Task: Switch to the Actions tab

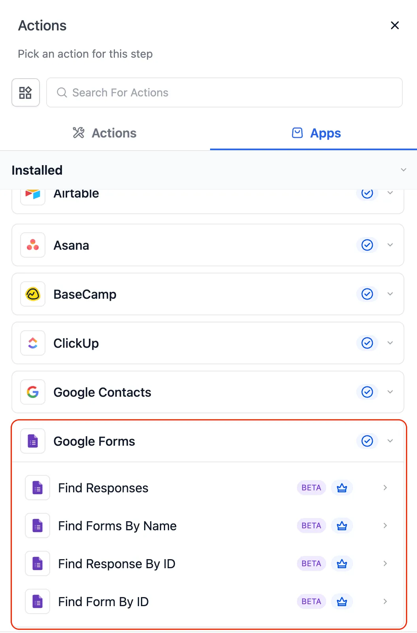Action: 104,133
